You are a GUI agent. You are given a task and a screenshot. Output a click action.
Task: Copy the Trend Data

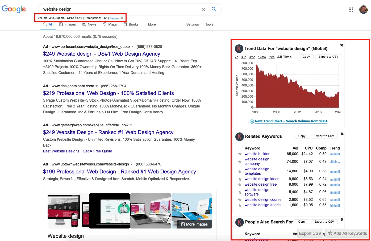tap(306, 57)
